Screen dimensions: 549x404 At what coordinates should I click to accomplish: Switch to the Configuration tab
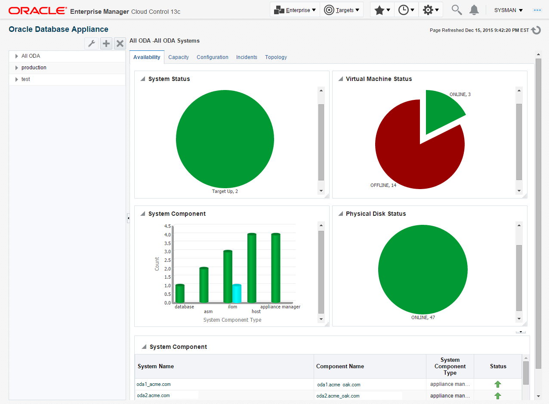click(213, 57)
